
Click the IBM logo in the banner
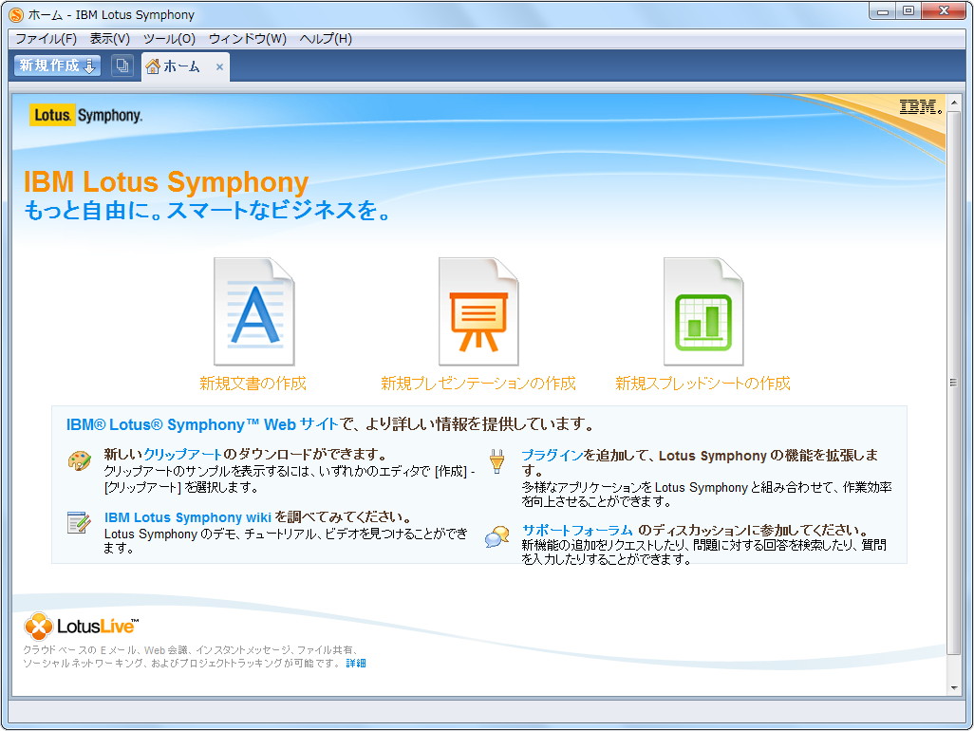[x=919, y=106]
